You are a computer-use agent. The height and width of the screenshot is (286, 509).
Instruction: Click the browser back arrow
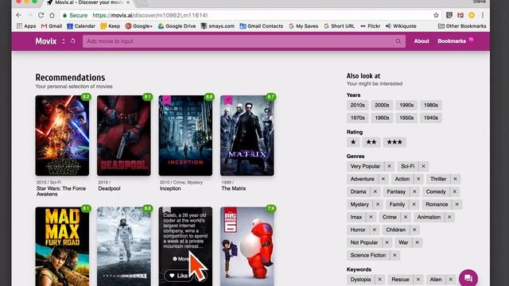(x=19, y=15)
